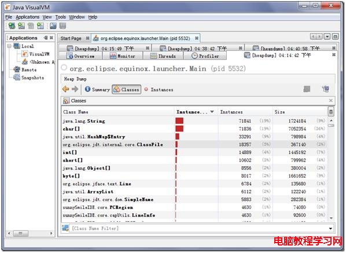The width and height of the screenshot is (346, 253).
Task: Open heapdump 04:15:49 tab
Action: point(104,49)
